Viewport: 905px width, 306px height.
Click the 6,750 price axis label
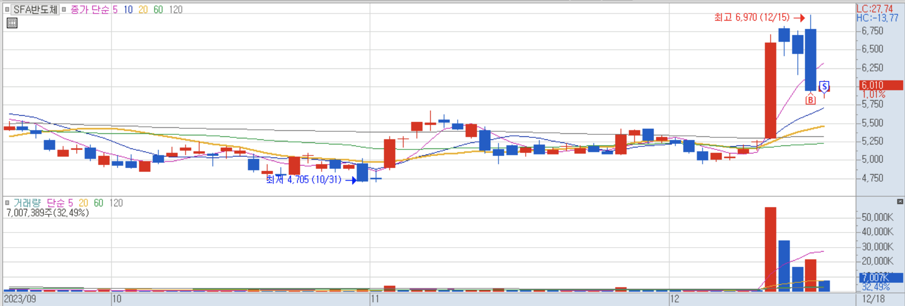point(872,31)
